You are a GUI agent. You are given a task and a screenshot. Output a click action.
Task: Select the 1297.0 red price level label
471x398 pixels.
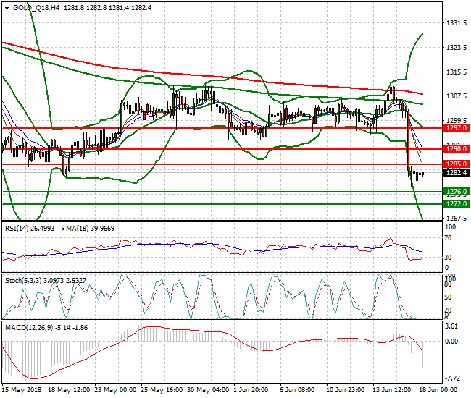457,128
